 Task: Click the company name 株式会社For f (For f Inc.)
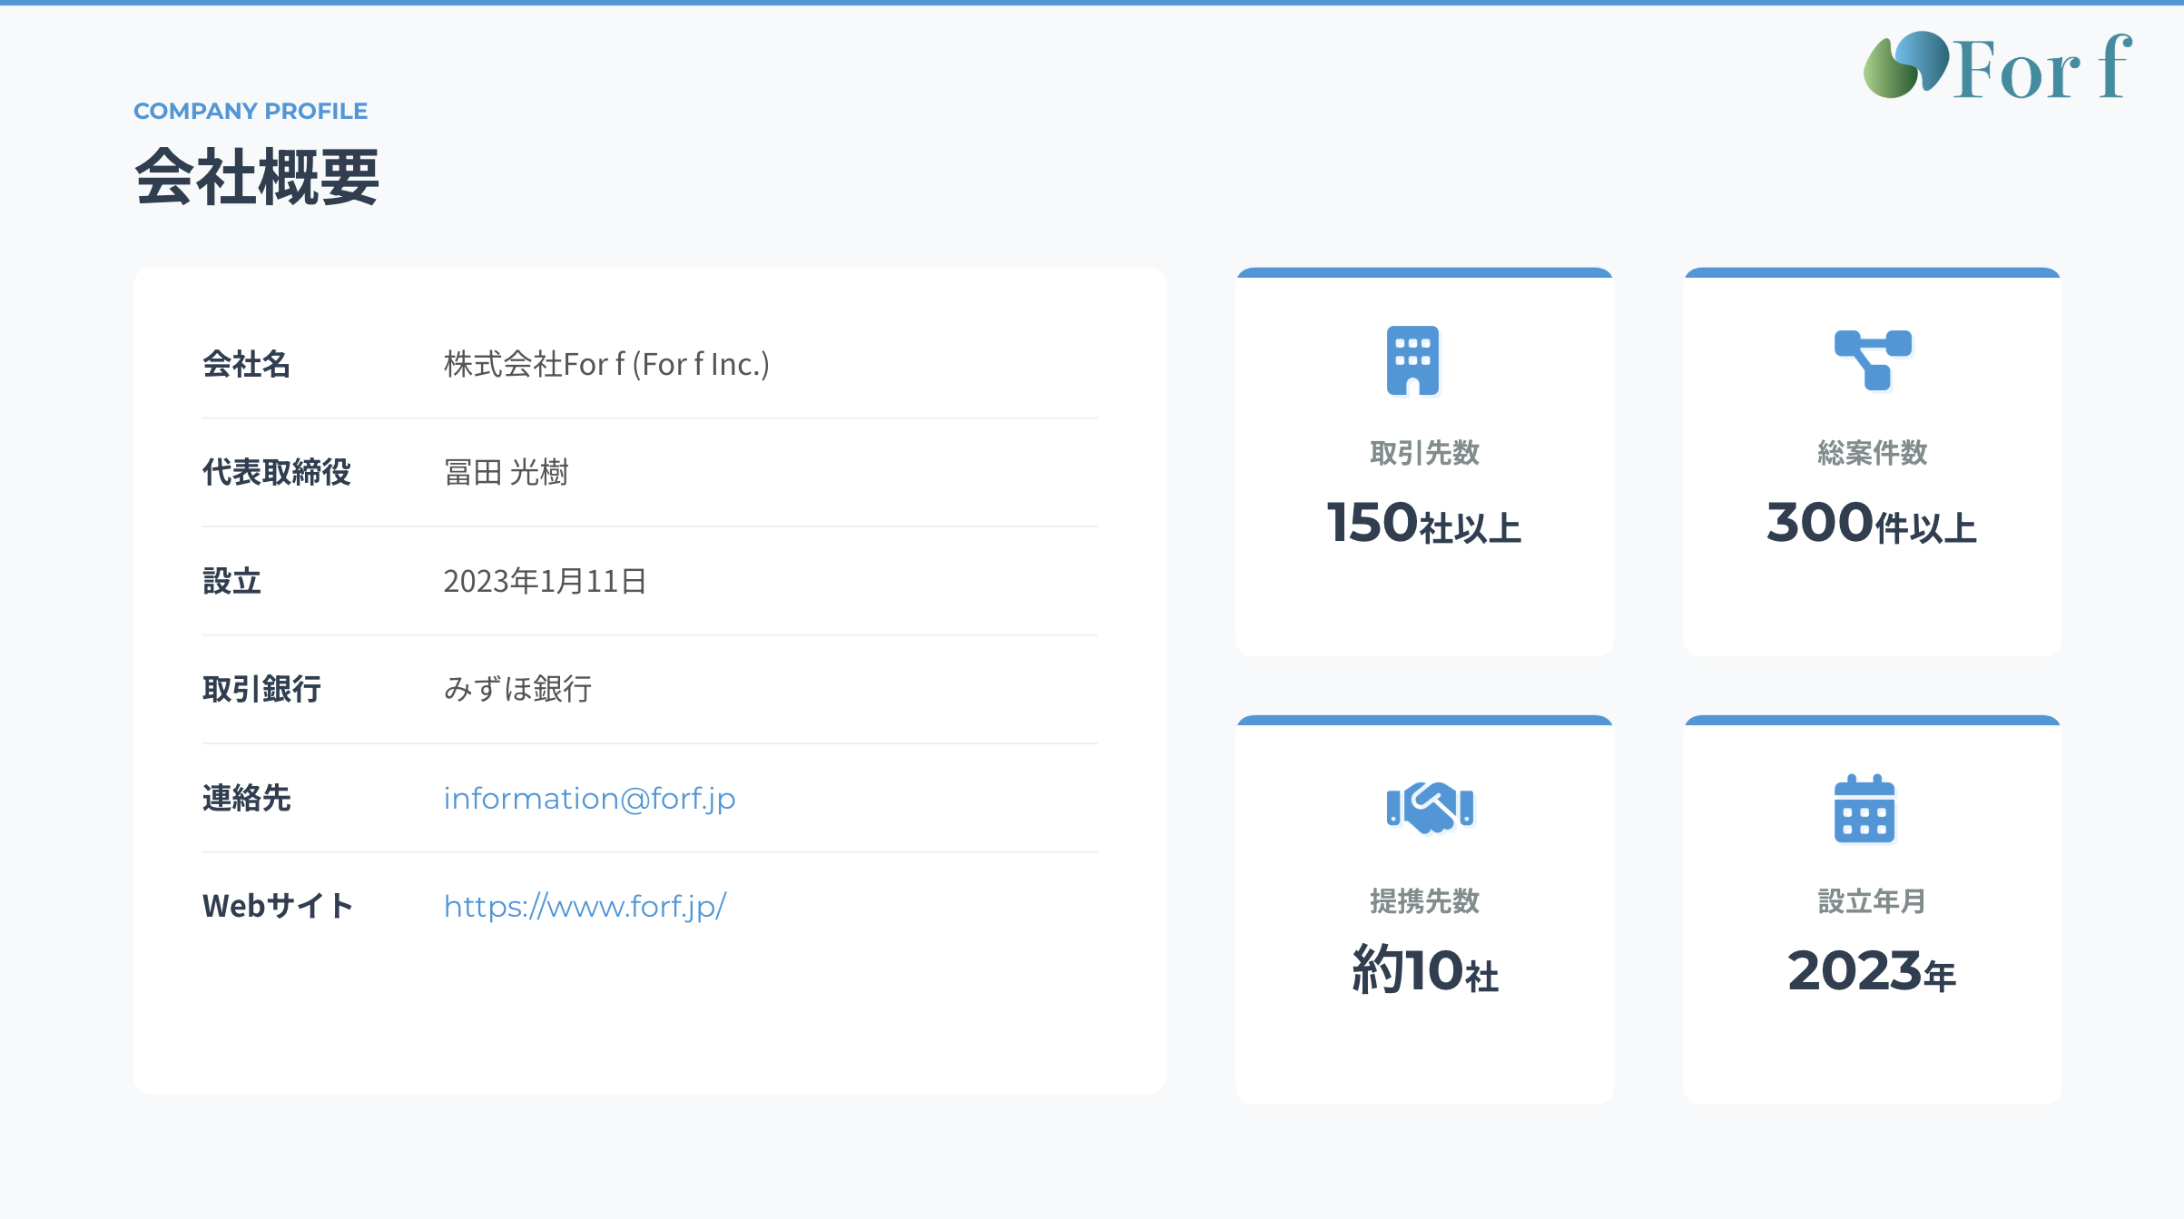(x=606, y=364)
